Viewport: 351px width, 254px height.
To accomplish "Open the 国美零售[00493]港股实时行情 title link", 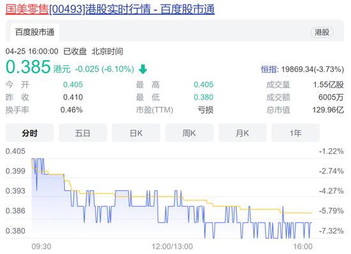I will click(x=110, y=10).
